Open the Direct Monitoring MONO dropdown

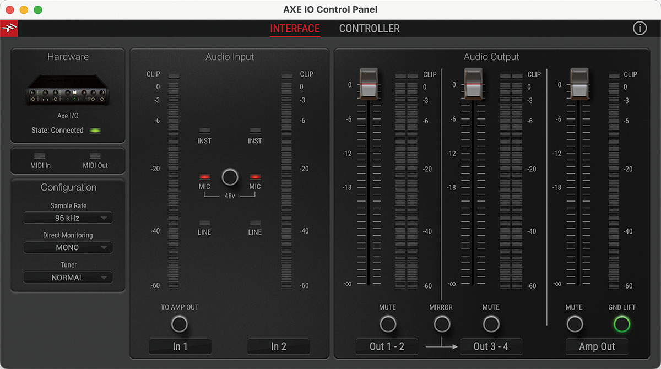coord(68,248)
